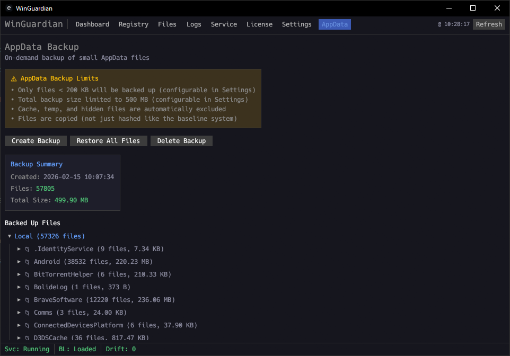The width and height of the screenshot is (510, 356).
Task: Click the folder icon next to .IdentityService
Action: click(x=27, y=249)
